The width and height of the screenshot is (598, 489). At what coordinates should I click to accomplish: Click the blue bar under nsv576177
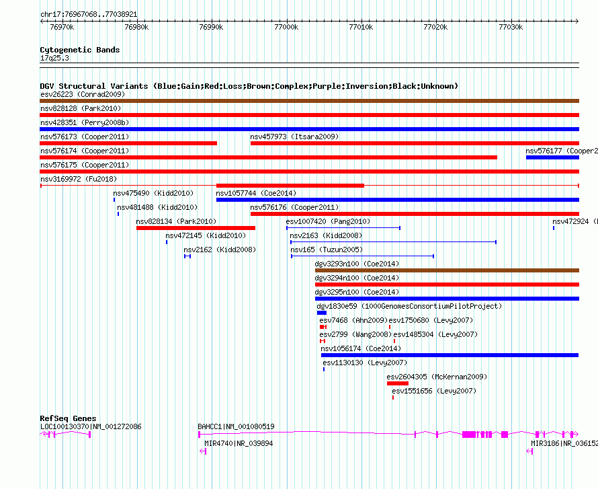pyautogui.click(x=552, y=157)
